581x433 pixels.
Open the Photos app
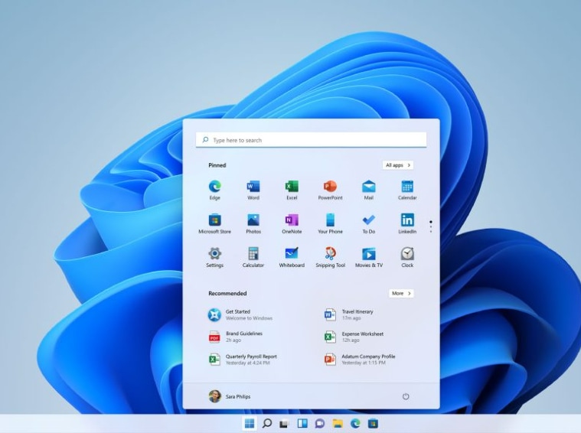pyautogui.click(x=253, y=223)
